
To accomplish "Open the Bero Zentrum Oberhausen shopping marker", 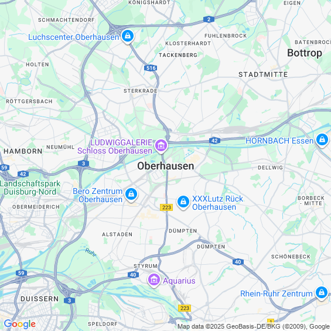I will coord(131,194).
